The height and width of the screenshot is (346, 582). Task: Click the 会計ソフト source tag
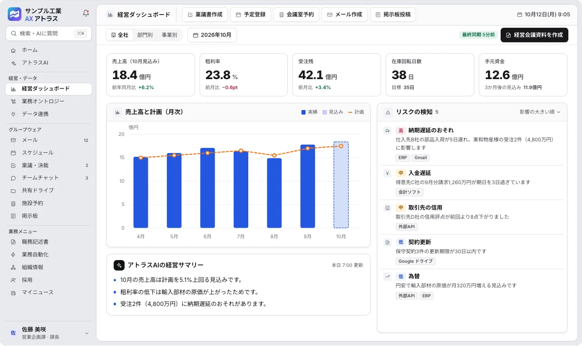pos(409,192)
